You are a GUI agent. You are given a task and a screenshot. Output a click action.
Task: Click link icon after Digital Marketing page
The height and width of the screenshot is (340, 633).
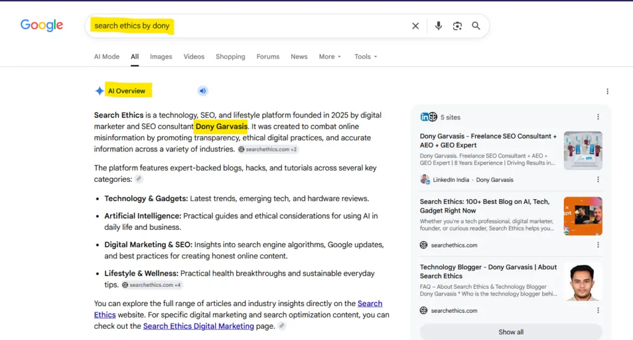click(282, 326)
